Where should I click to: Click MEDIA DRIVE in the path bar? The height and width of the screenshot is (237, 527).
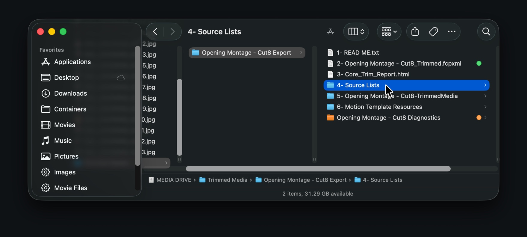[170, 180]
